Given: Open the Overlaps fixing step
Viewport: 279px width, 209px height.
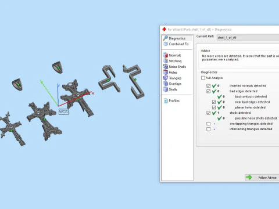Looking at the screenshot, I should click(173, 84).
